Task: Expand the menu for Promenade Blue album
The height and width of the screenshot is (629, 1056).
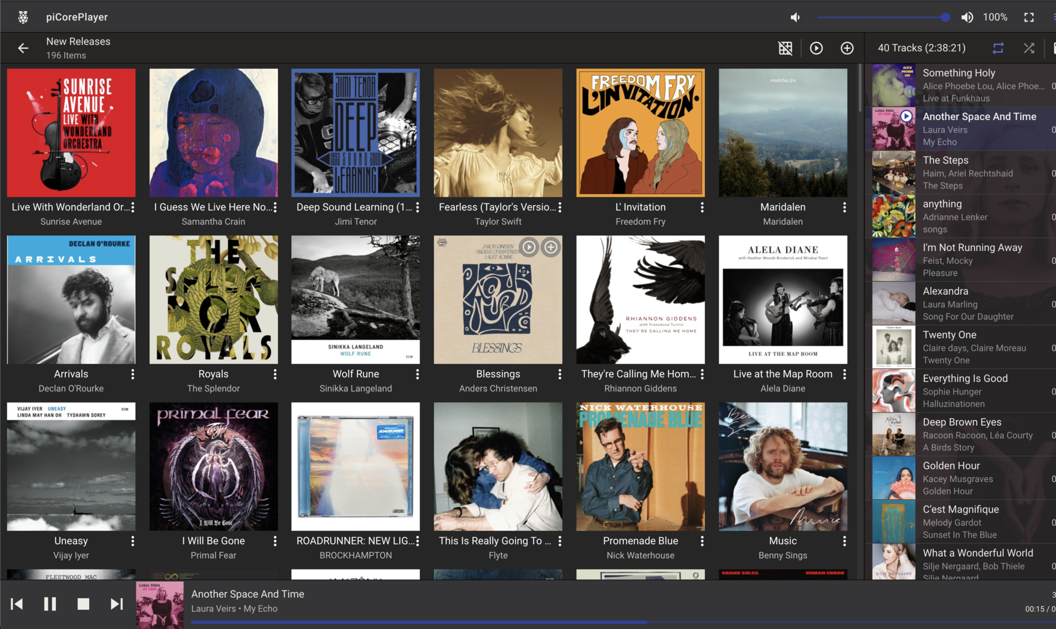Action: point(702,541)
